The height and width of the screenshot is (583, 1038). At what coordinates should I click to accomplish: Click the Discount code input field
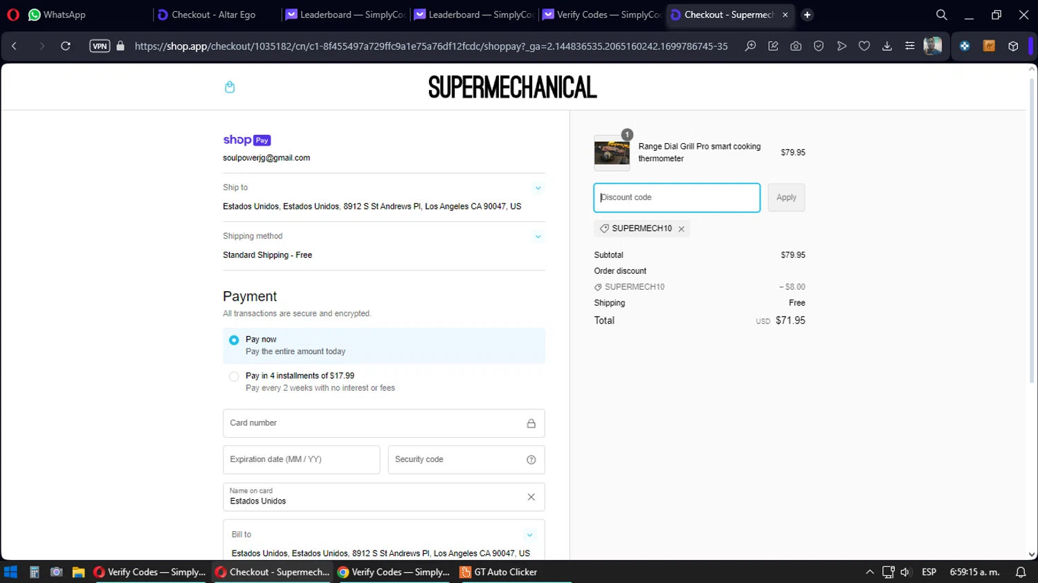677,198
